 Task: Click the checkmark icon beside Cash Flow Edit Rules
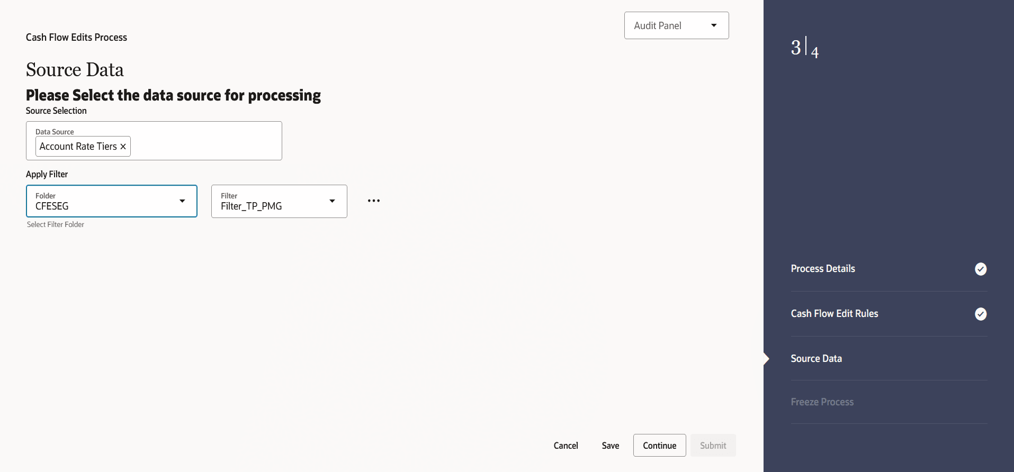tap(981, 314)
